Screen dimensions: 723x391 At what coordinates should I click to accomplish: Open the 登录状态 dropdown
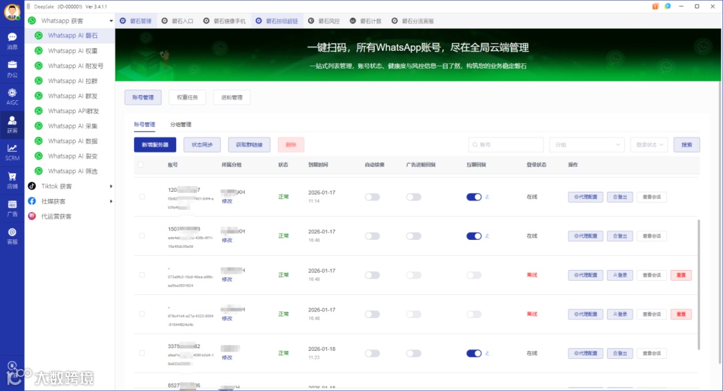coord(648,144)
